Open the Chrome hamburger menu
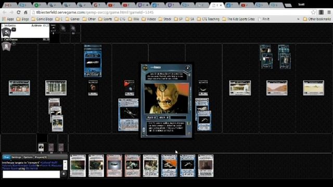Image resolution: width=333 pixels, height=187 pixels. (329, 12)
